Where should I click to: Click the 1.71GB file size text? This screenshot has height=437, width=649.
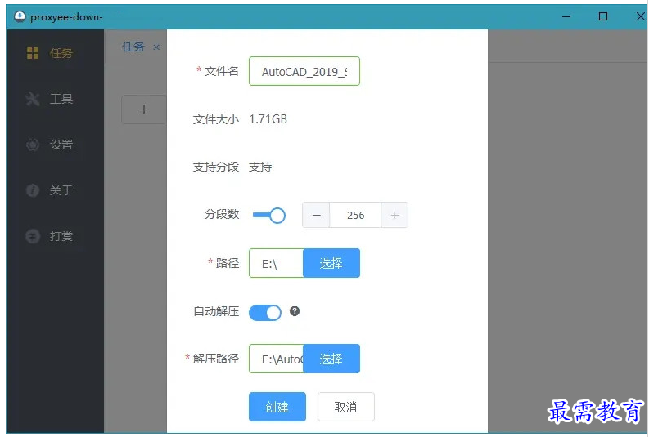pos(268,119)
